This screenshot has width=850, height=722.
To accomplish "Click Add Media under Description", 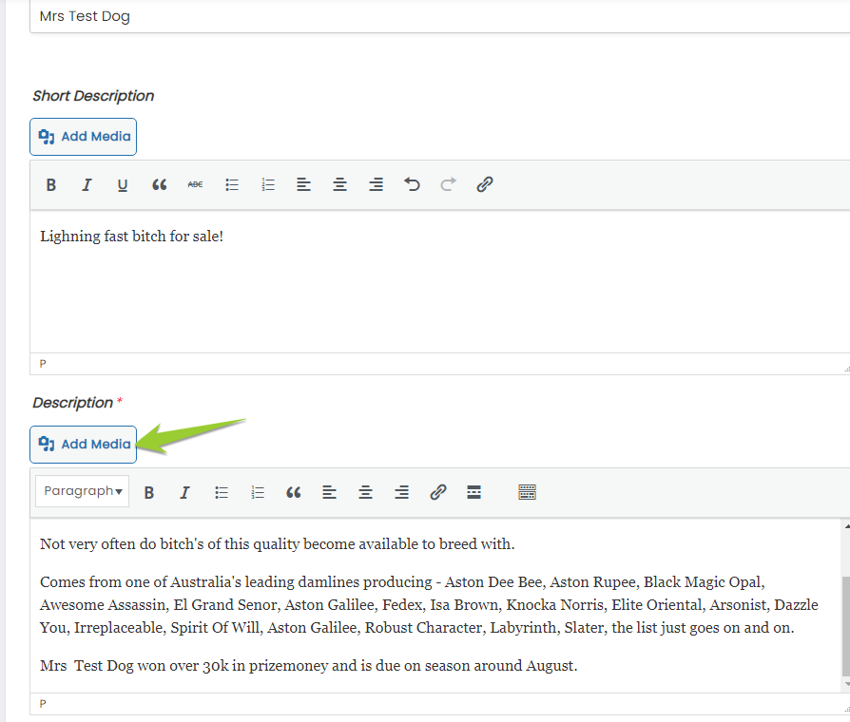I will pos(83,445).
